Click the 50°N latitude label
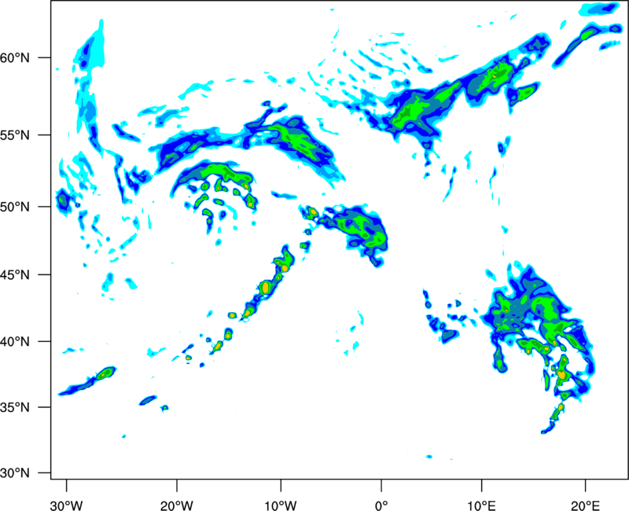The image size is (629, 511). 15,207
